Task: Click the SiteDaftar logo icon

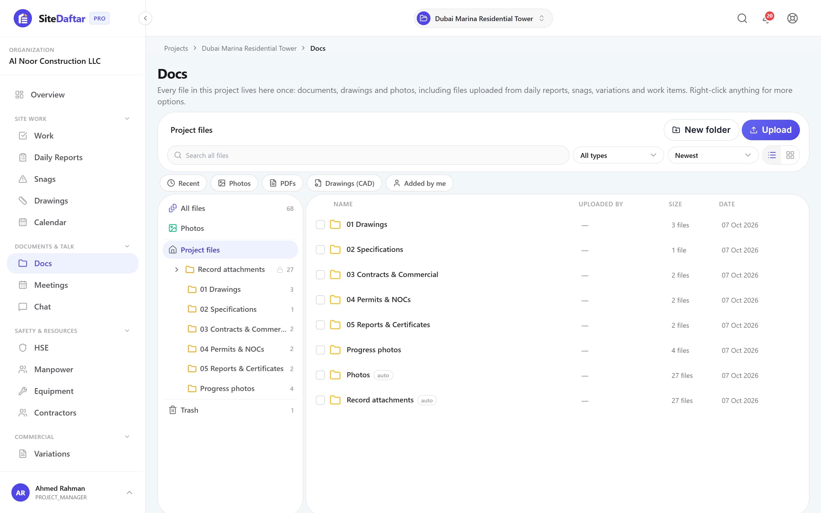Action: (x=23, y=18)
